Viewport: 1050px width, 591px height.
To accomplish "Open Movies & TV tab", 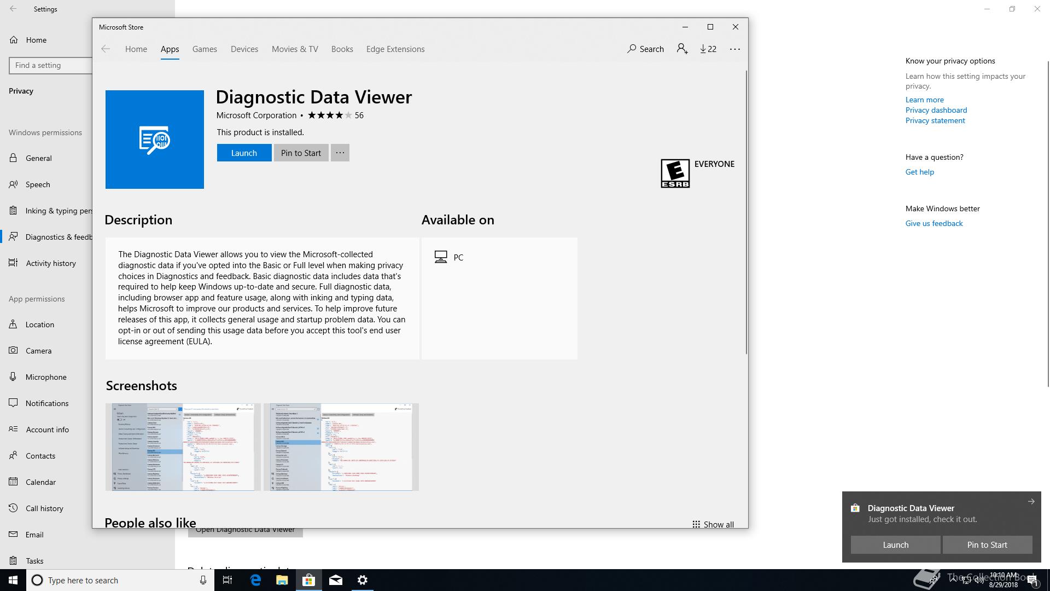I will 295,49.
